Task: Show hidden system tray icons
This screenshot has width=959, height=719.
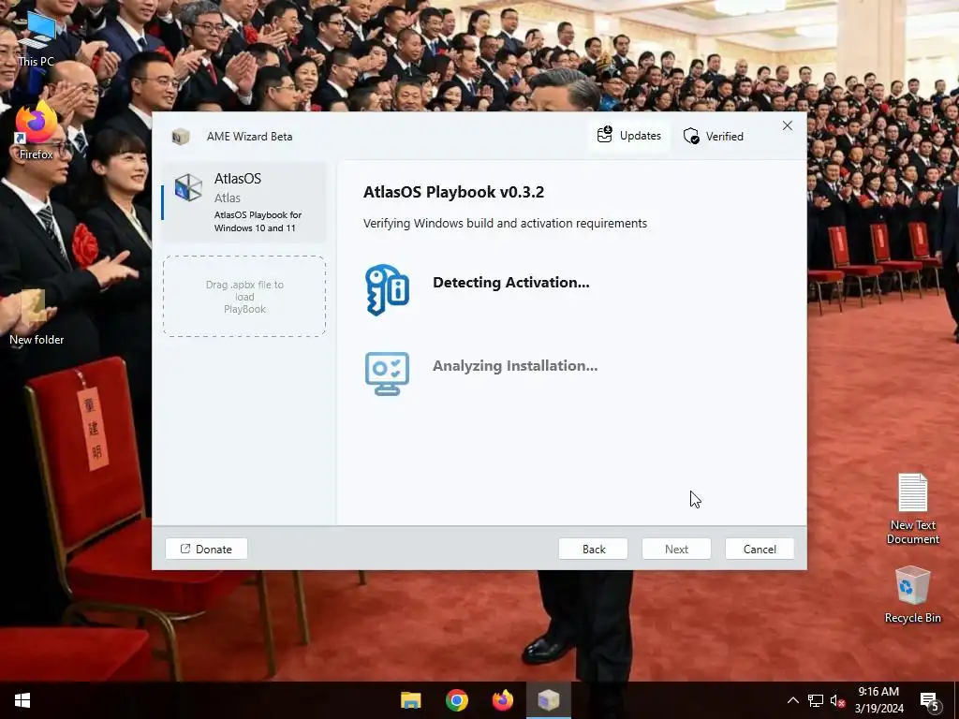Action: click(x=792, y=700)
